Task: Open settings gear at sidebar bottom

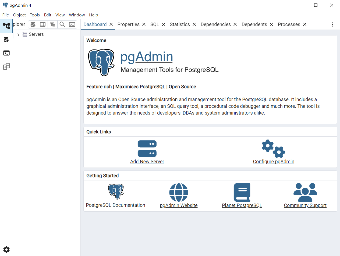Action: pyautogui.click(x=6, y=250)
